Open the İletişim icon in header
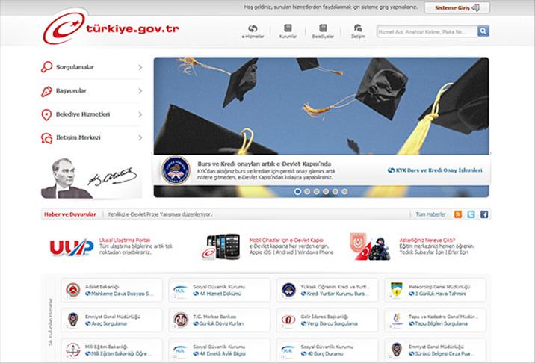The image size is (535, 363). click(358, 28)
